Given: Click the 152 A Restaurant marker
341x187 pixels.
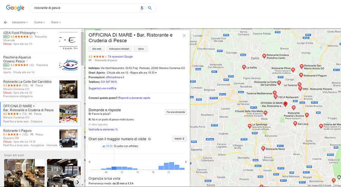Looking at the screenshot, I should click(275, 97).
